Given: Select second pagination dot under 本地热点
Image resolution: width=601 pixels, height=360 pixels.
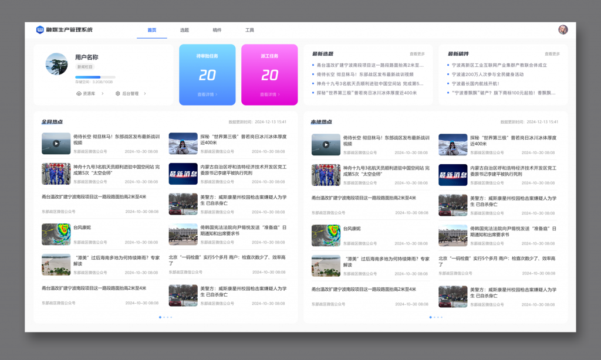Looking at the screenshot, I should point(433,317).
